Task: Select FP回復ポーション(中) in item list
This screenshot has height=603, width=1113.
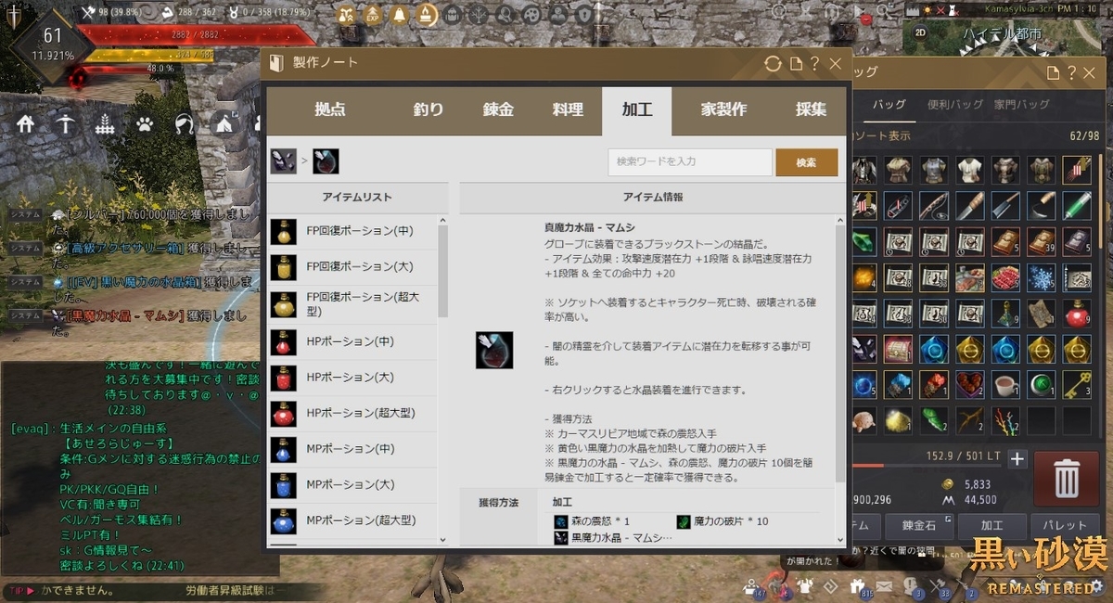Action: click(352, 231)
